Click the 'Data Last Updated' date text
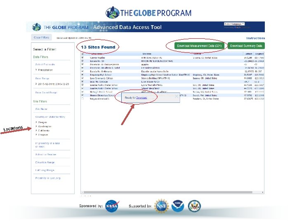This screenshot has height=223, width=297. point(74,38)
